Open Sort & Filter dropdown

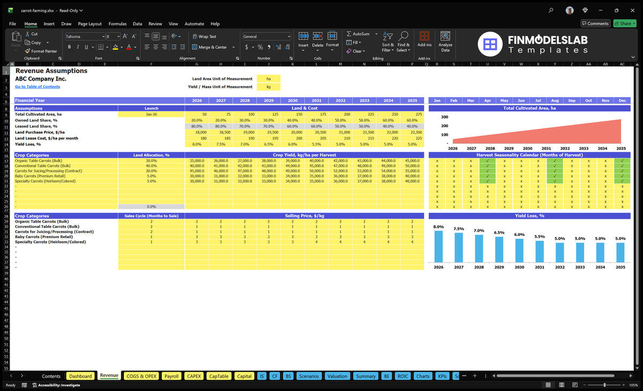[388, 41]
